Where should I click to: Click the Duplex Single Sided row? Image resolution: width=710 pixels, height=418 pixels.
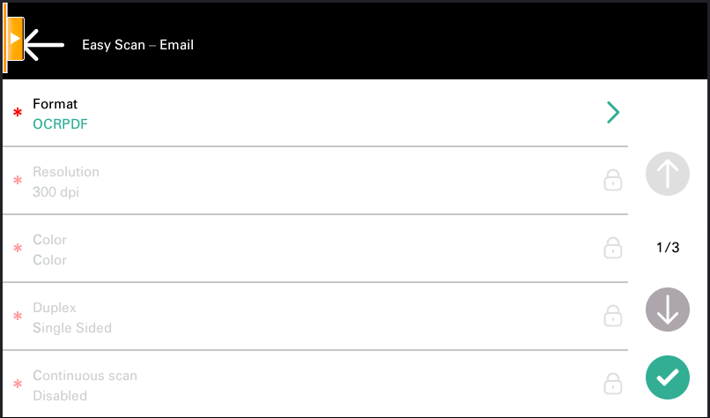click(x=308, y=317)
